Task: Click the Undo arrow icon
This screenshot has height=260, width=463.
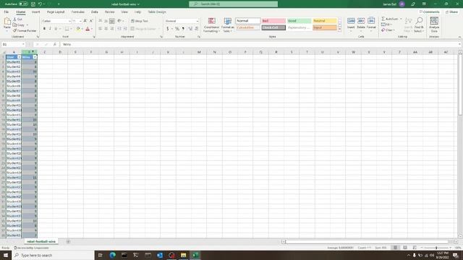Action: [x=40, y=4]
